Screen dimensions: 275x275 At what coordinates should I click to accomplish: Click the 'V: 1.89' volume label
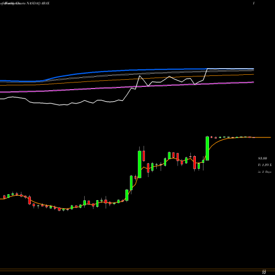(265, 165)
